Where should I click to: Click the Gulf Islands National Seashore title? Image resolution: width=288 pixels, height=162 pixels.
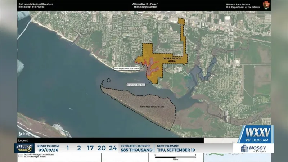click(x=36, y=4)
